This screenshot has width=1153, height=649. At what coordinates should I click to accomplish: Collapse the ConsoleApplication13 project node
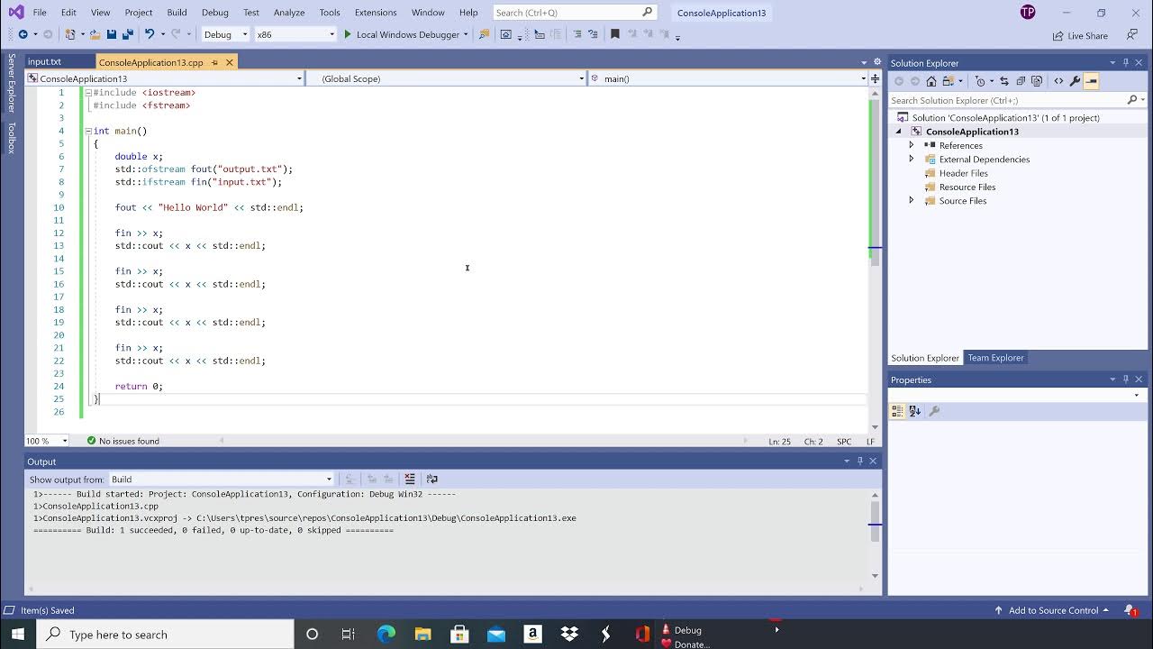898,132
